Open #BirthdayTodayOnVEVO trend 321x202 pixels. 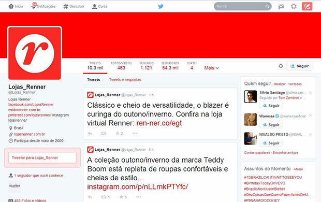point(265,183)
